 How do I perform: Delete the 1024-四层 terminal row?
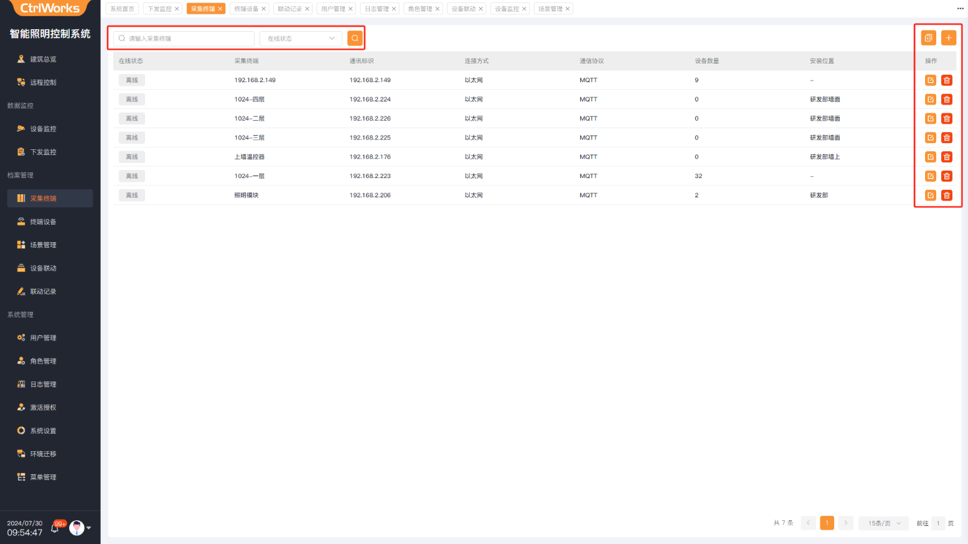tap(946, 100)
